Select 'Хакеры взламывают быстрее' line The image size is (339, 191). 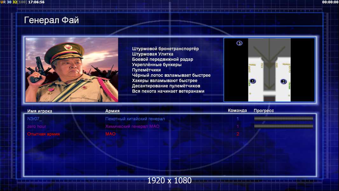165,81
